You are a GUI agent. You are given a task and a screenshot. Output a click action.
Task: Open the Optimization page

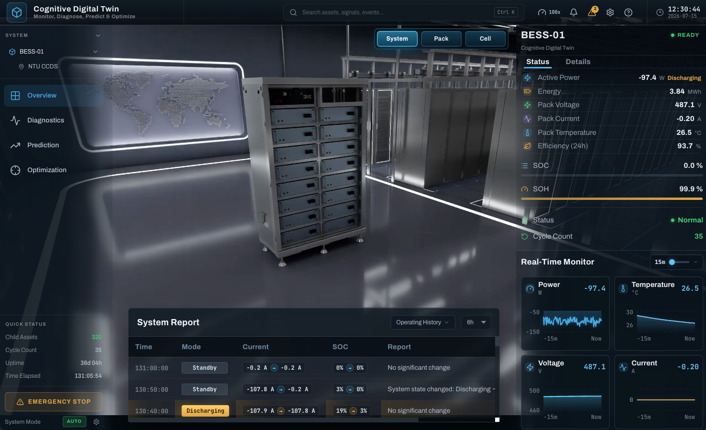tap(54, 170)
